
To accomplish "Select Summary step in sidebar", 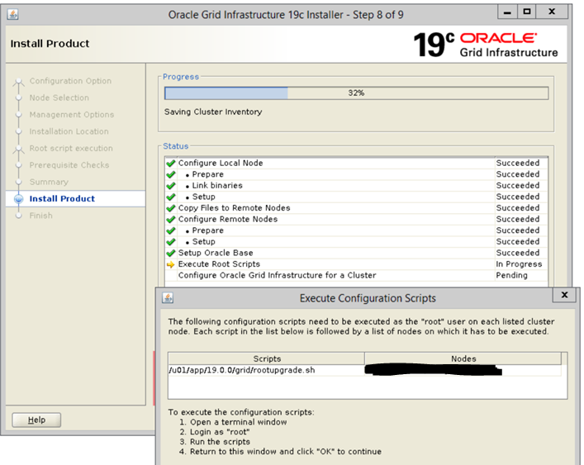I will pos(49,182).
